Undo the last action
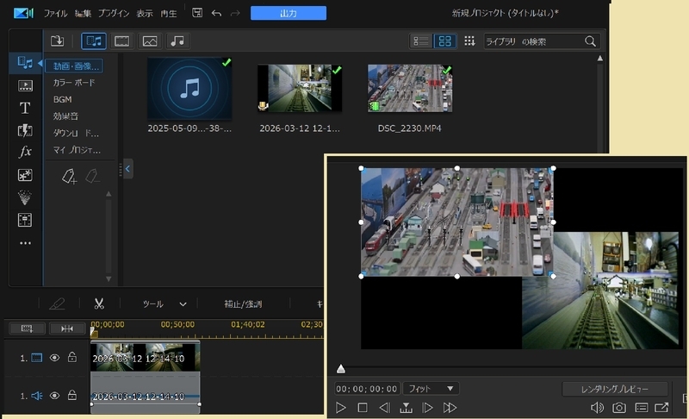689x419 pixels. 216,13
